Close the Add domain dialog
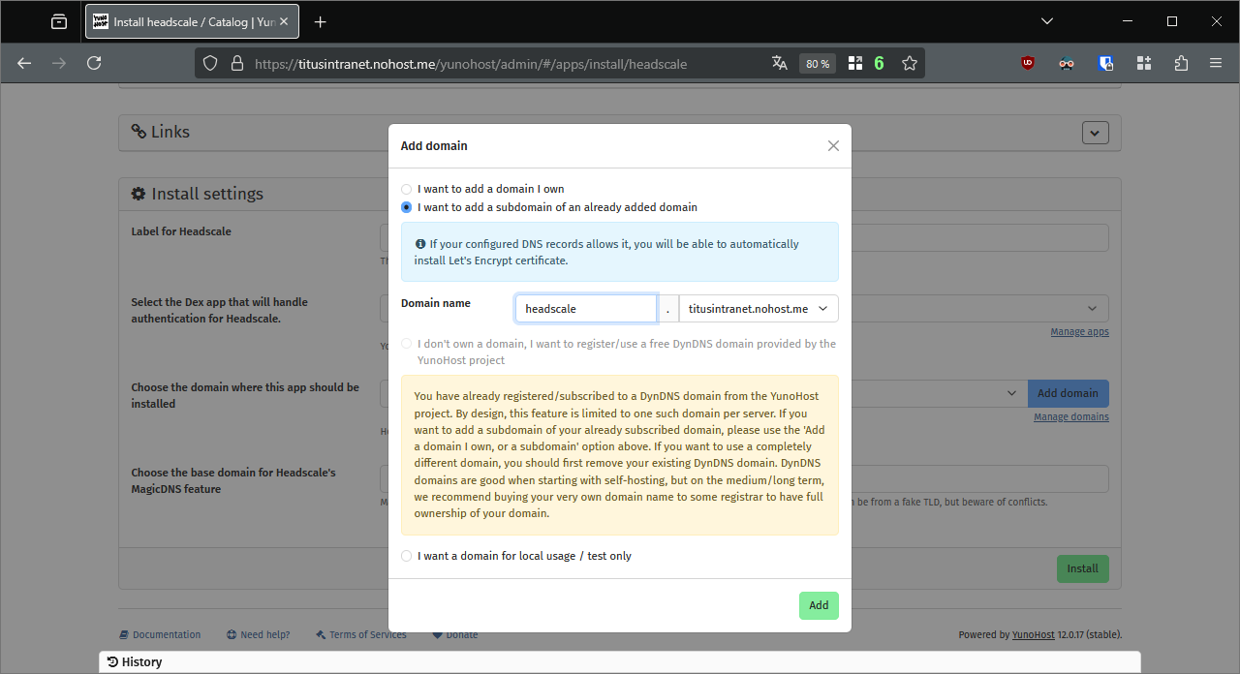The width and height of the screenshot is (1240, 674). click(x=833, y=146)
